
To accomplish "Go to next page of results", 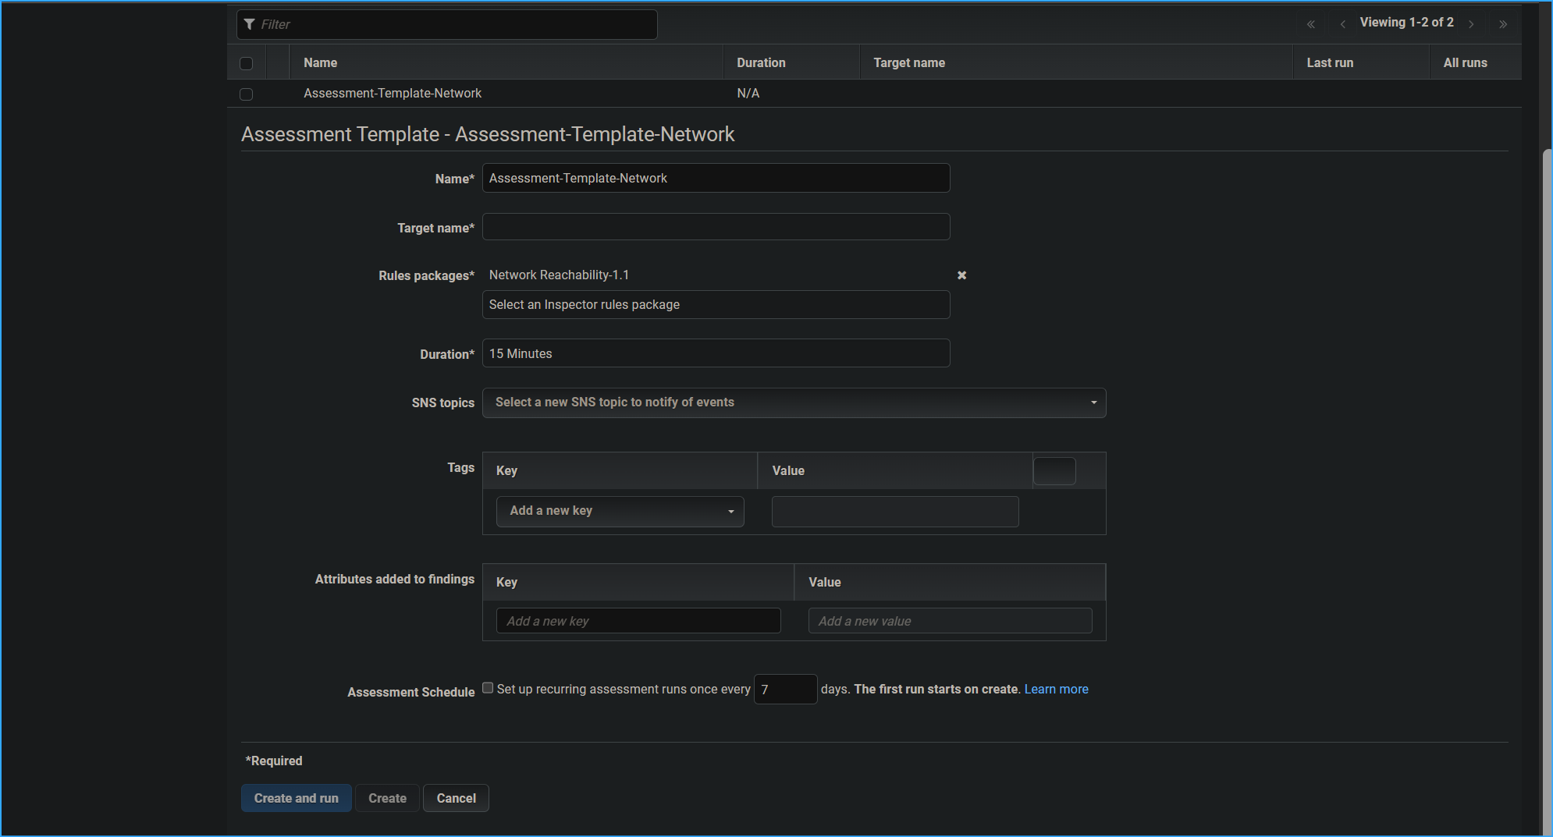I will tap(1471, 24).
